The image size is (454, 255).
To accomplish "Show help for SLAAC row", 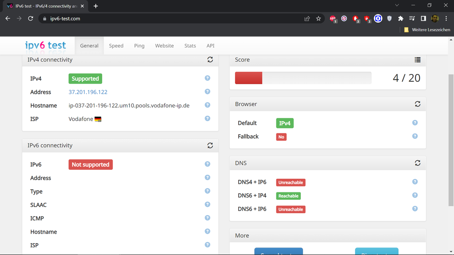I will click(207, 204).
